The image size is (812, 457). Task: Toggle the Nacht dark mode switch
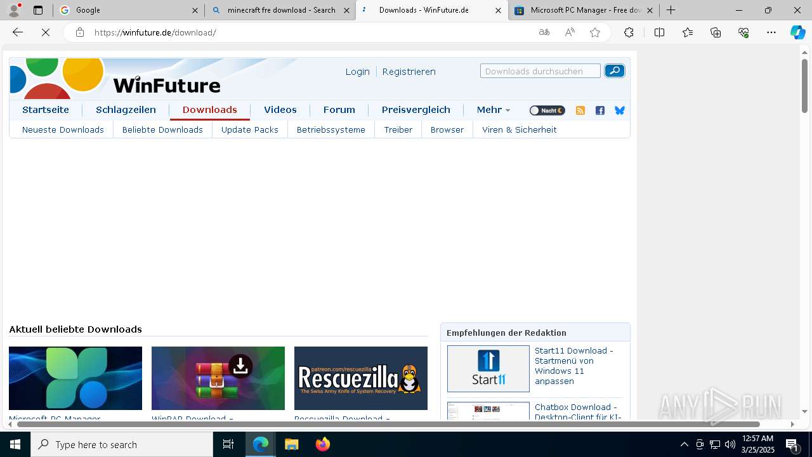[x=547, y=110]
